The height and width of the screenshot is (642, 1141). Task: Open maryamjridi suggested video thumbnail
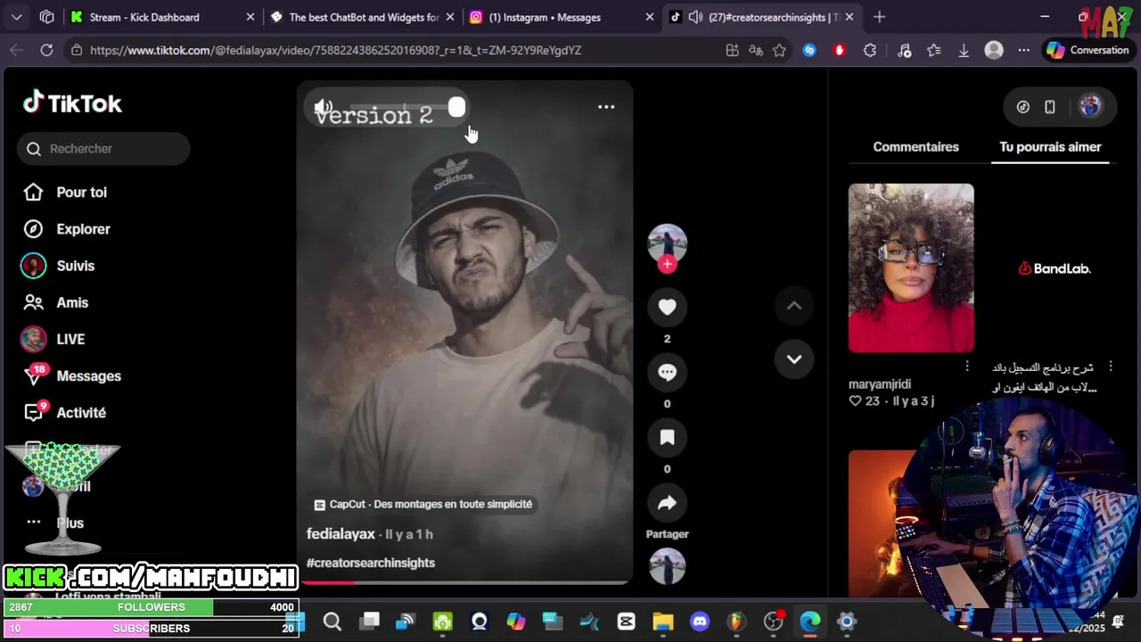[x=911, y=267]
